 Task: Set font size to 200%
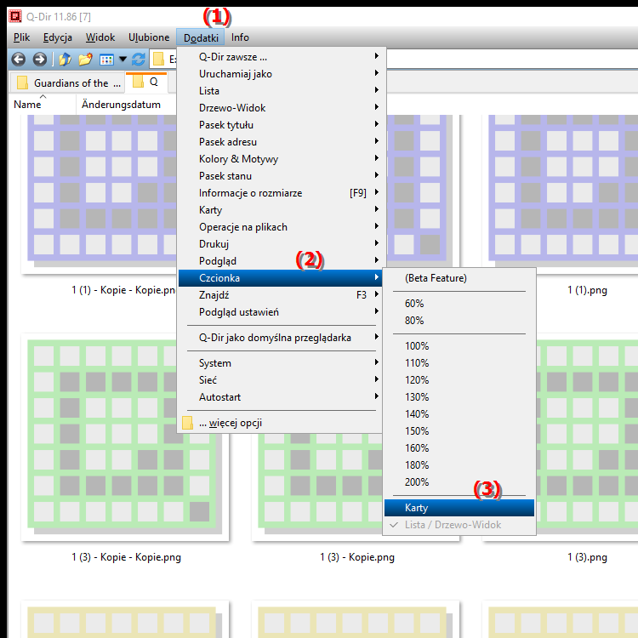click(x=459, y=482)
